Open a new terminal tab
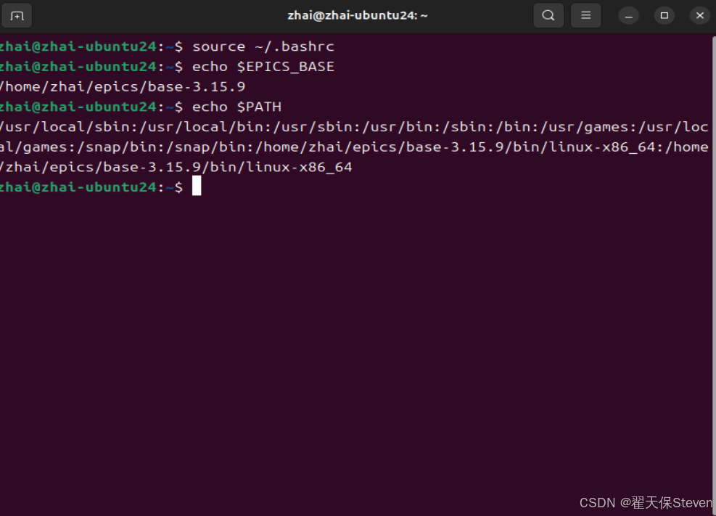The height and width of the screenshot is (516, 716). [x=17, y=16]
